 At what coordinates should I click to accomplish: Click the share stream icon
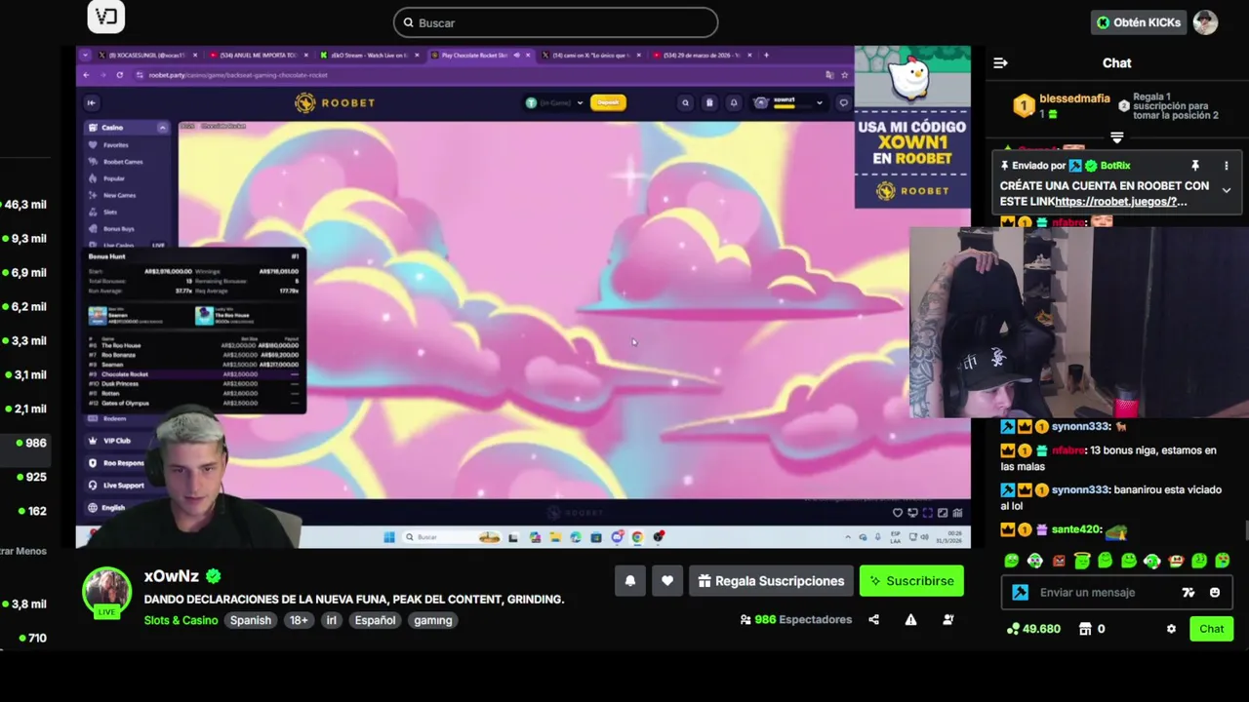coord(873,619)
